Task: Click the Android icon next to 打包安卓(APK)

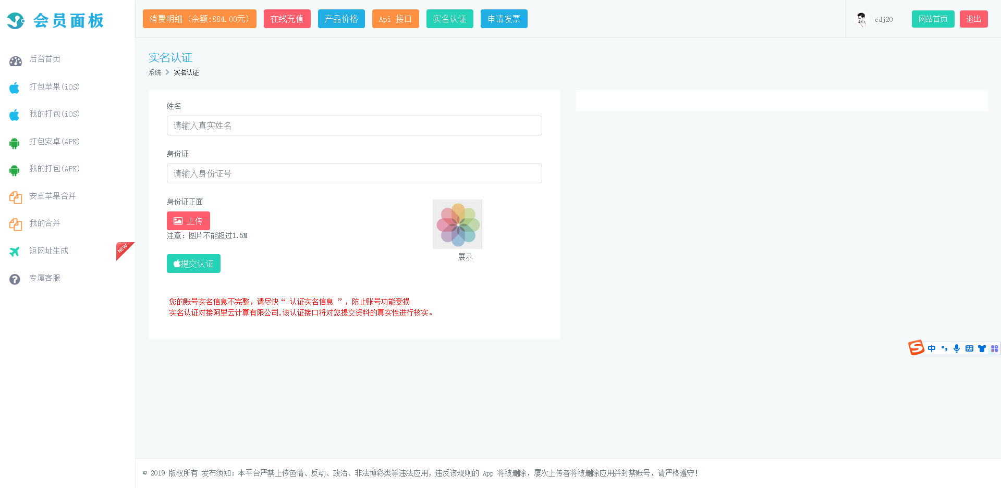Action: click(x=15, y=143)
